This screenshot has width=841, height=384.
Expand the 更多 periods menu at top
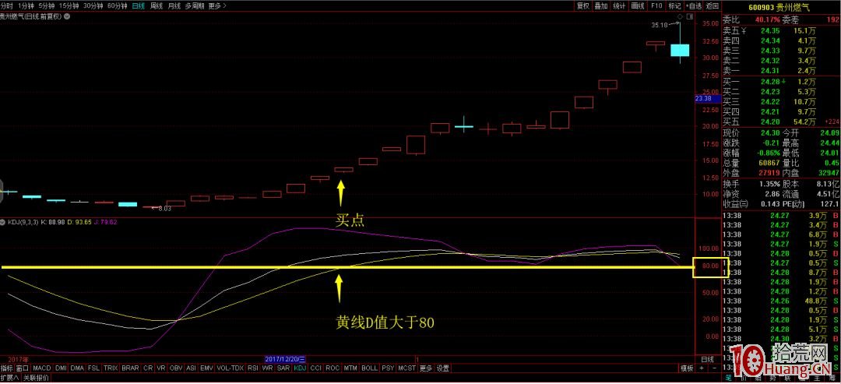pos(216,6)
